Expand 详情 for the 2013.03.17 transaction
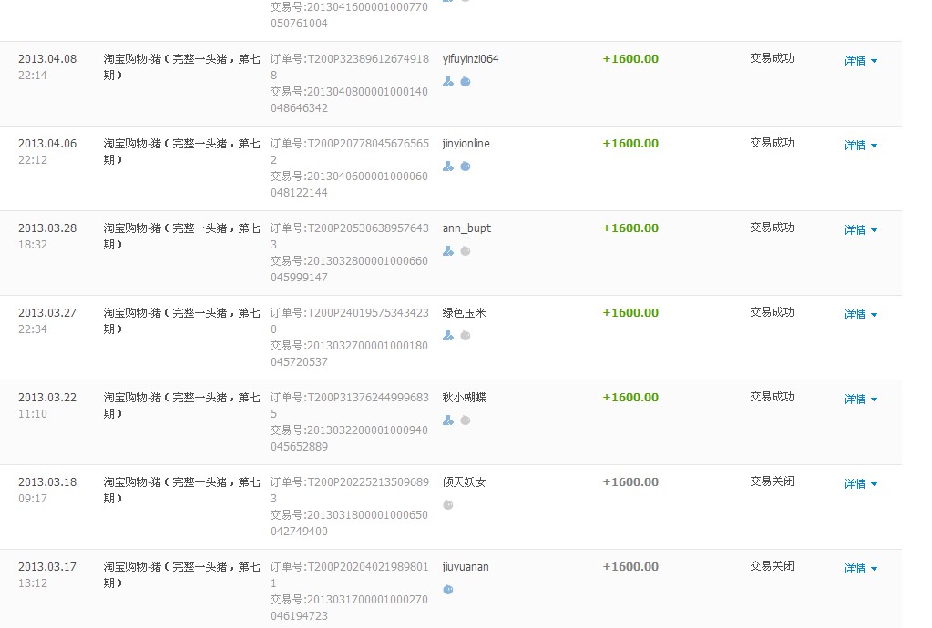Image resolution: width=932 pixels, height=628 pixels. [860, 569]
